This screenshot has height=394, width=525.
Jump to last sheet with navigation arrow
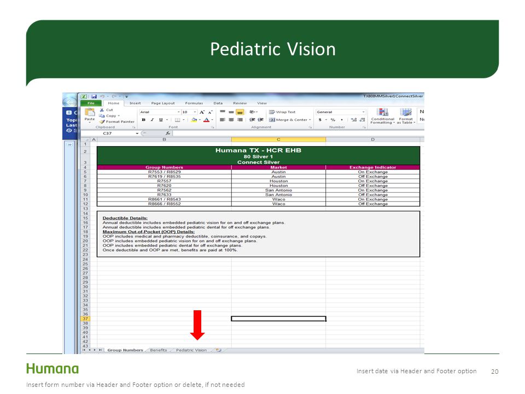(100, 350)
